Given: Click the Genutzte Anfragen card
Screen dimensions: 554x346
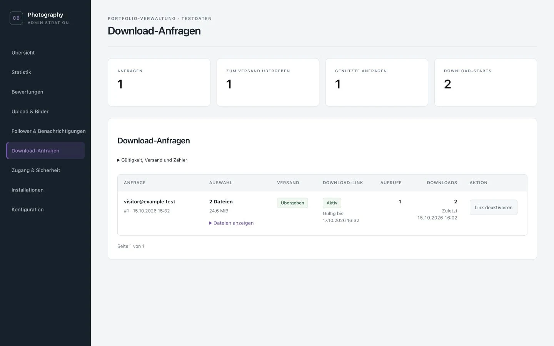Looking at the screenshot, I should coord(377,82).
